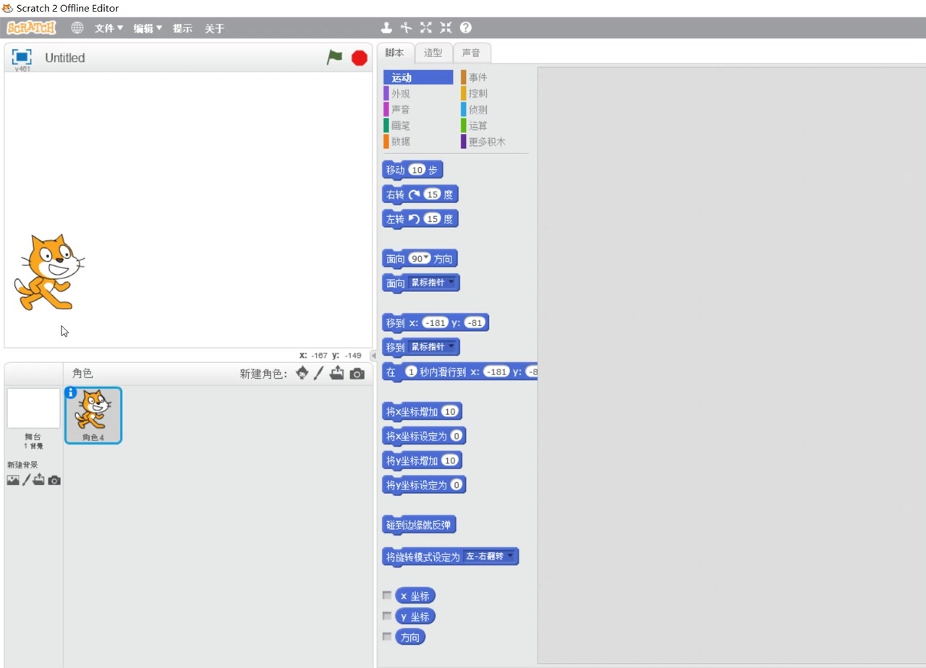The width and height of the screenshot is (926, 668).
Task: Click the block help question mark icon
Action: tap(466, 27)
